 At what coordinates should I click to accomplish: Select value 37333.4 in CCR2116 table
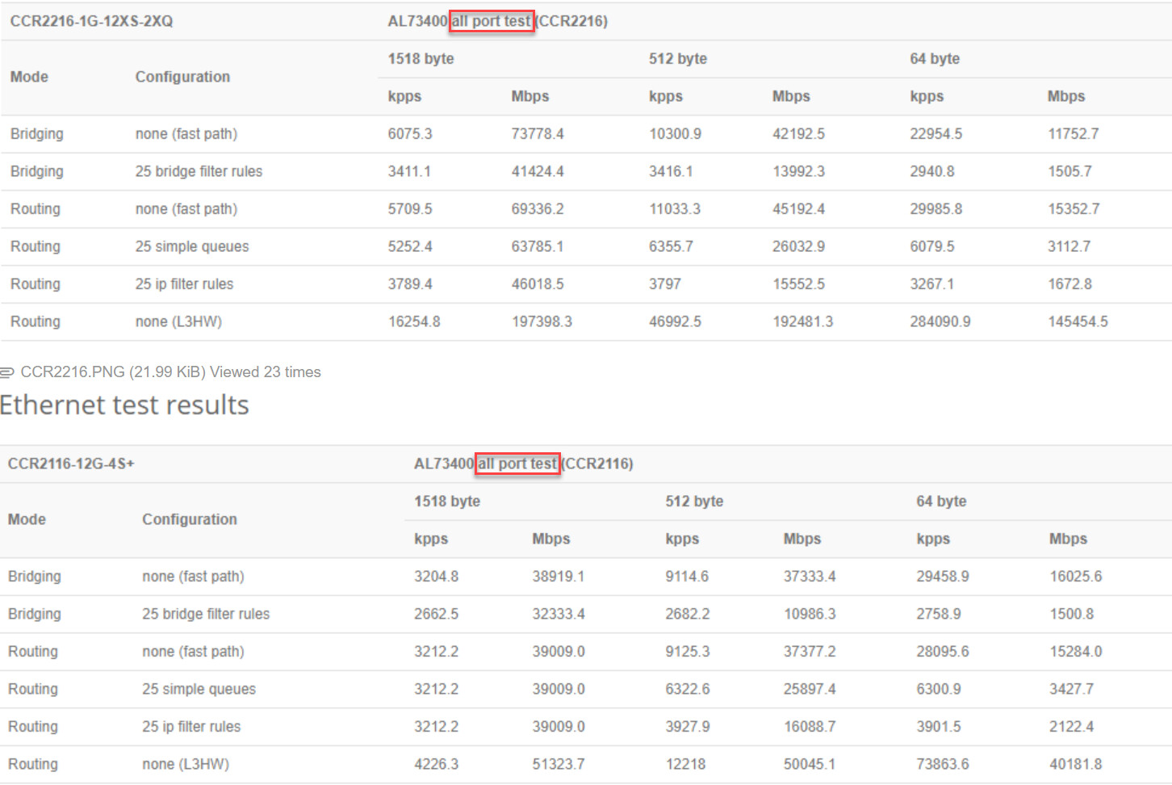(x=810, y=577)
